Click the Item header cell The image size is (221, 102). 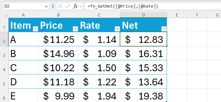(23, 25)
